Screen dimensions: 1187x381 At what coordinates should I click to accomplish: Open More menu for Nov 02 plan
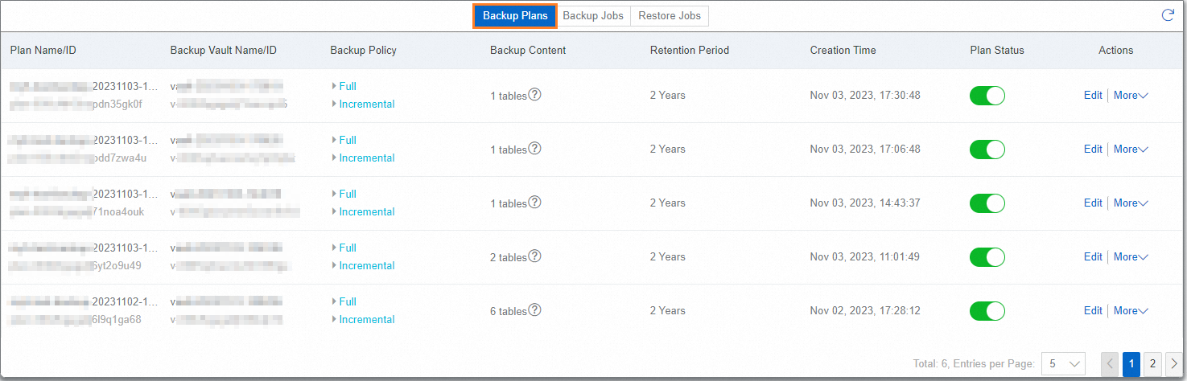tap(1131, 310)
